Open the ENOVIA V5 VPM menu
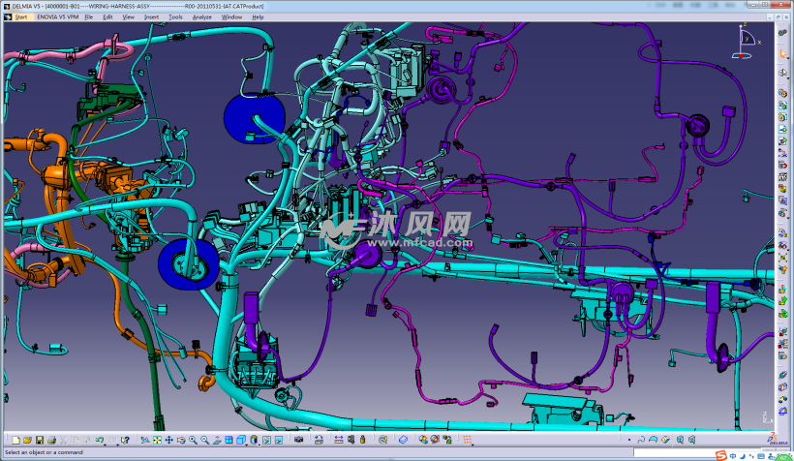Viewport: 794px width, 461px height. point(57,17)
